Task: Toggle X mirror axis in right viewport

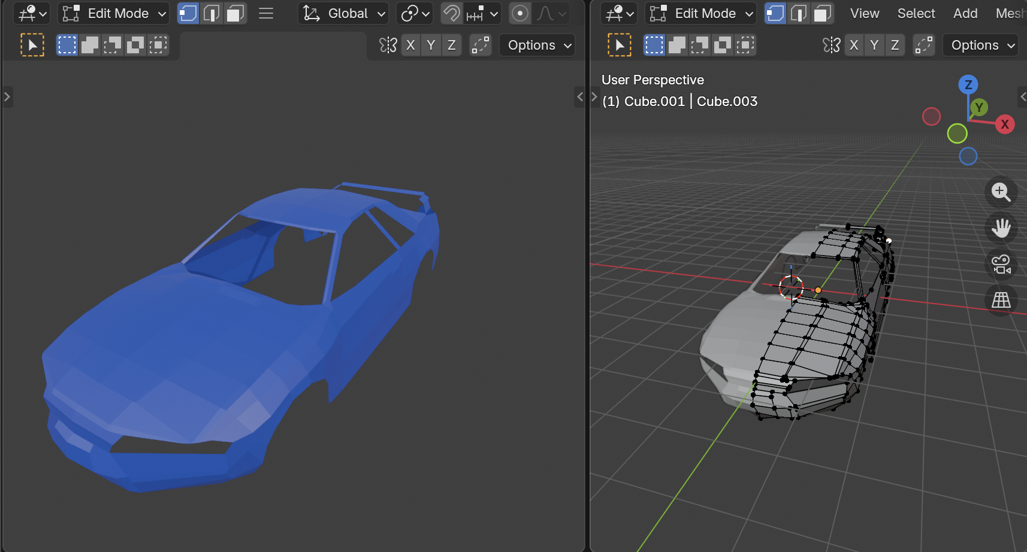Action: pos(854,45)
